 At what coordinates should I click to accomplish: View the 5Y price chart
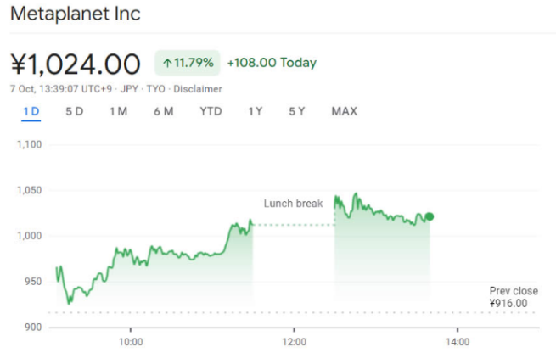coord(296,111)
